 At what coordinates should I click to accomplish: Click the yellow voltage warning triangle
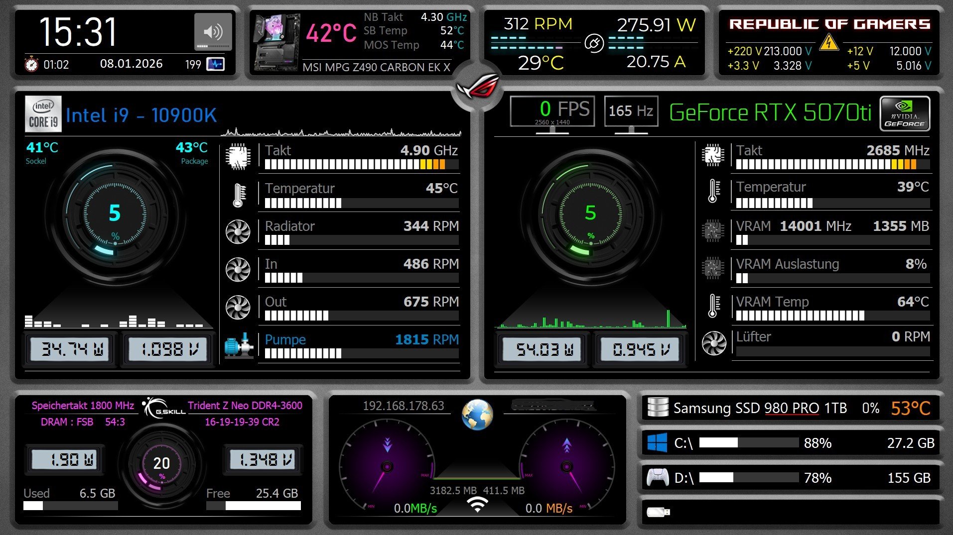tap(828, 42)
